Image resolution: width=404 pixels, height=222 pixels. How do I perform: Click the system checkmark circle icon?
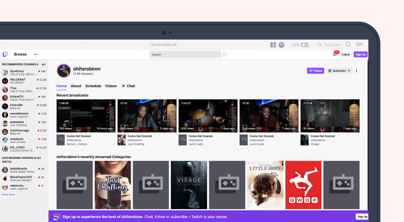(x=282, y=45)
